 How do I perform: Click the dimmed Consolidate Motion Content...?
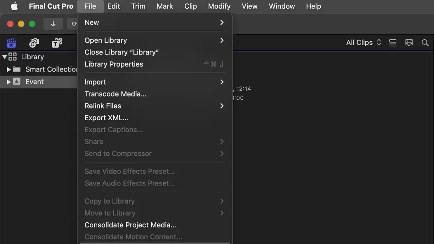click(x=155, y=237)
